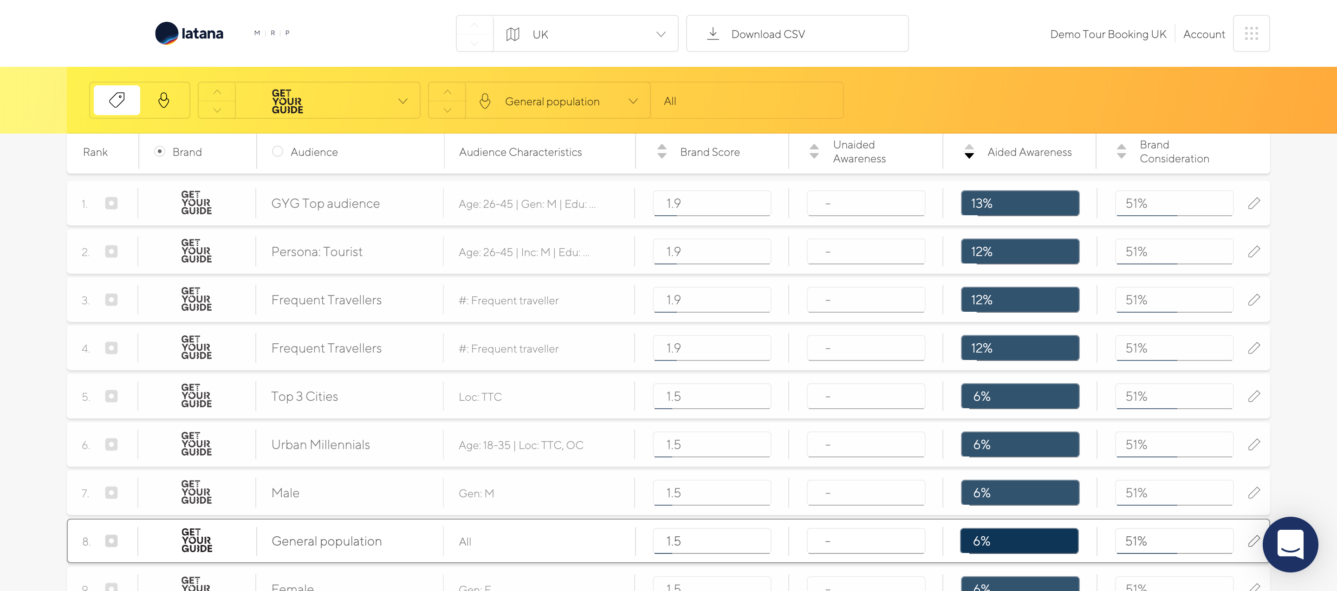Select the Persona: Tourist audience name
The height and width of the screenshot is (591, 1337).
point(317,251)
